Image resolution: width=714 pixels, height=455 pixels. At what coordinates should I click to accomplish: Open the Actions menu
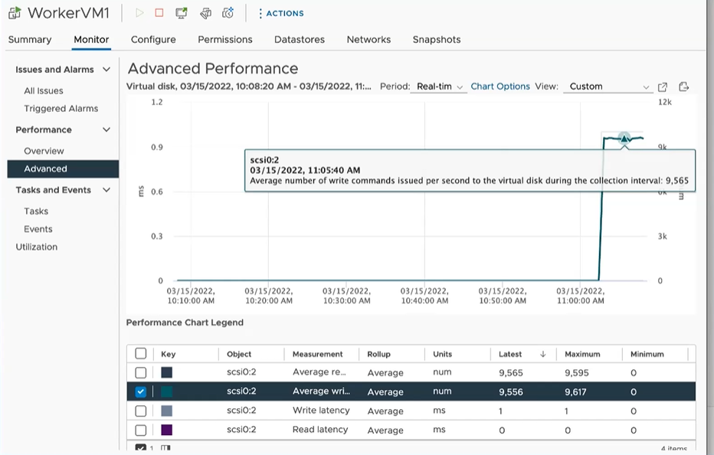point(280,13)
